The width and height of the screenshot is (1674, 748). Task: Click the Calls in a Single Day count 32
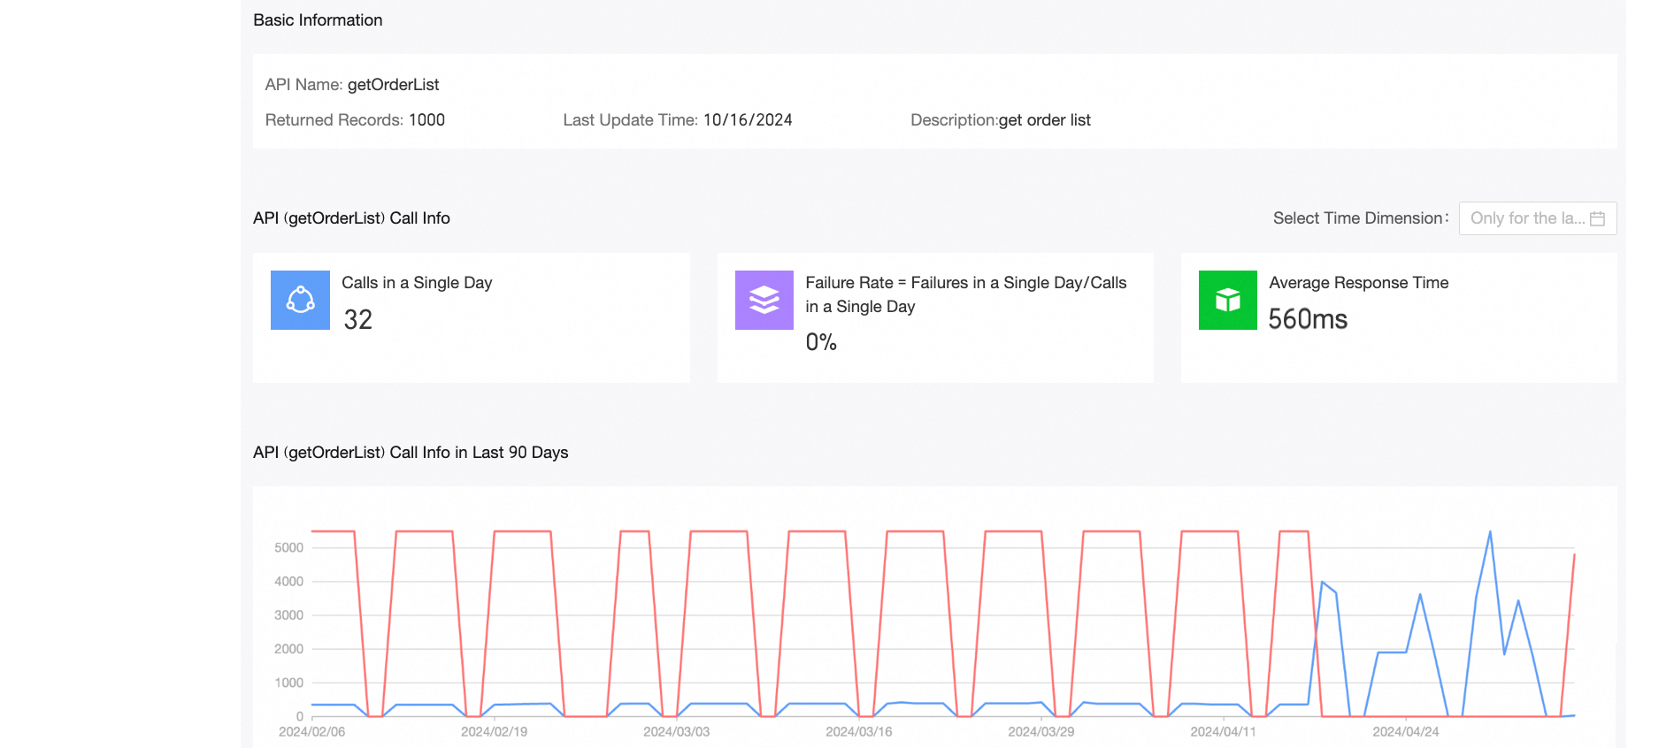[358, 319]
